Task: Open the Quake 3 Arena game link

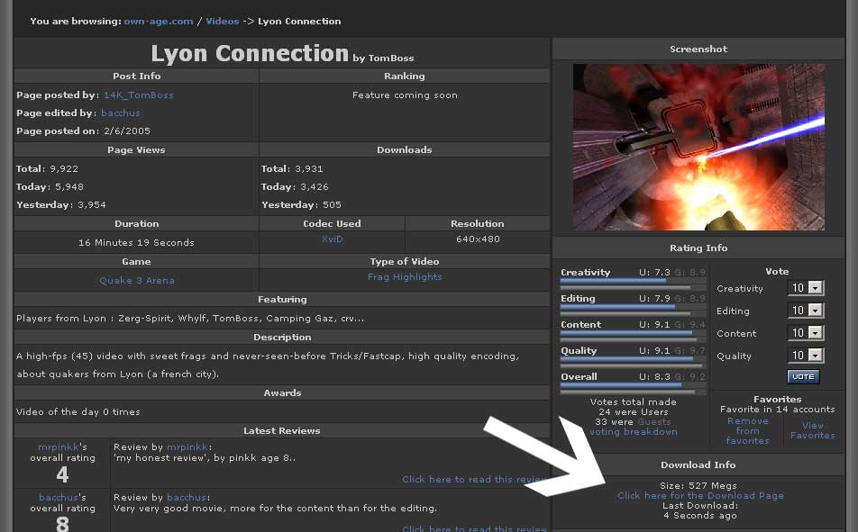Action: point(137,280)
